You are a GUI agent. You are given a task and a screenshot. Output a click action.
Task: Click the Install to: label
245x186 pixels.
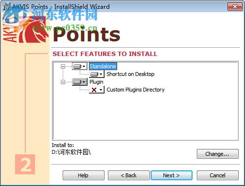[x=63, y=145]
